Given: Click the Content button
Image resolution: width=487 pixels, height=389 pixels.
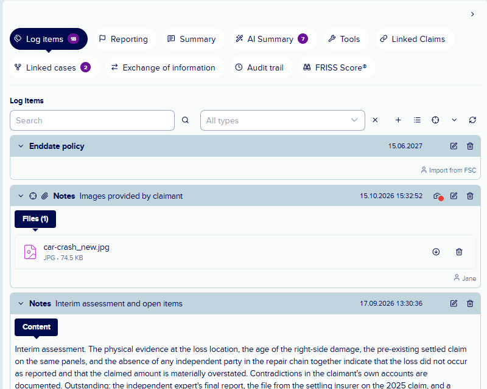Looking at the screenshot, I should [36, 327].
